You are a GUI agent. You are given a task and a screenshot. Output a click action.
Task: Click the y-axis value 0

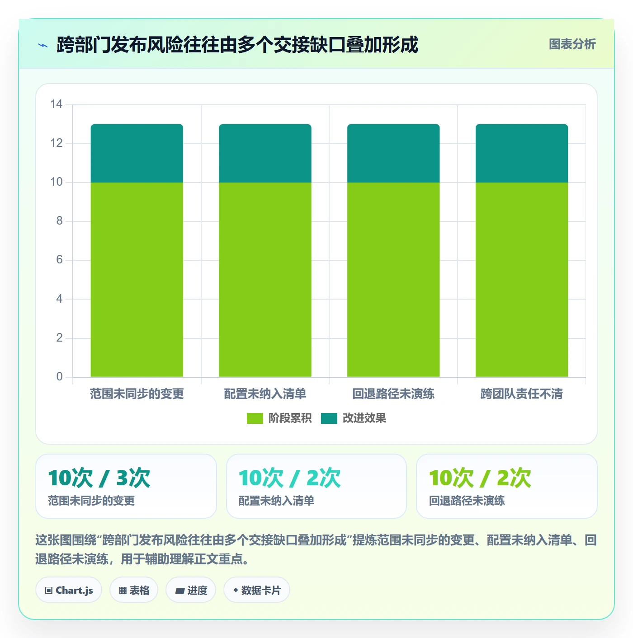tap(59, 377)
